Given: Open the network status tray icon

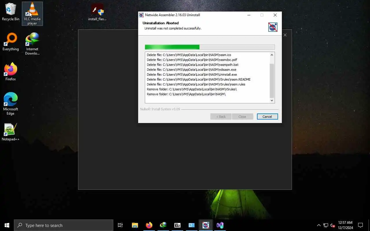Looking at the screenshot, I should click(326, 225).
